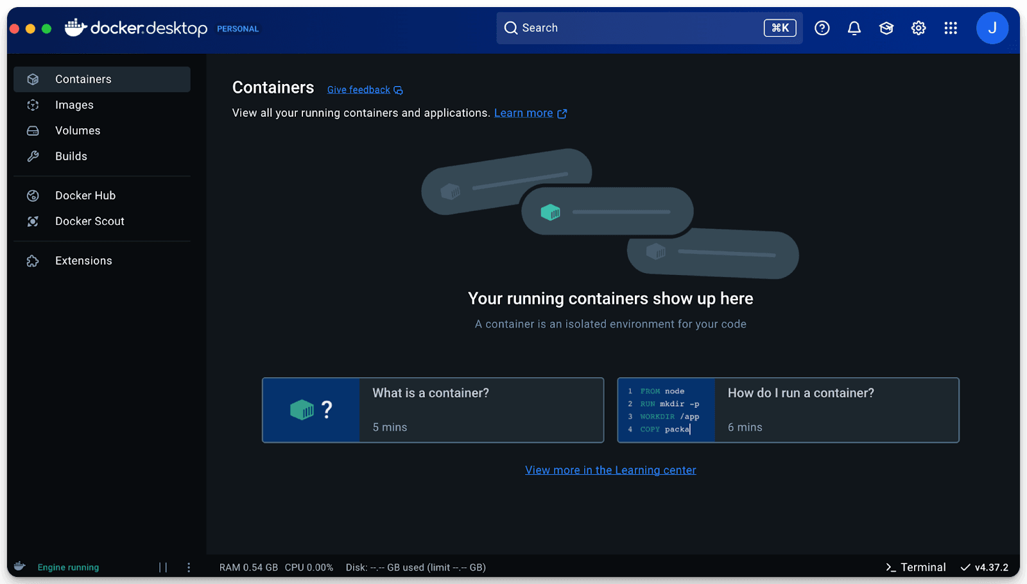Open the Images section in the sidebar
This screenshot has height=584, width=1027.
pos(73,104)
